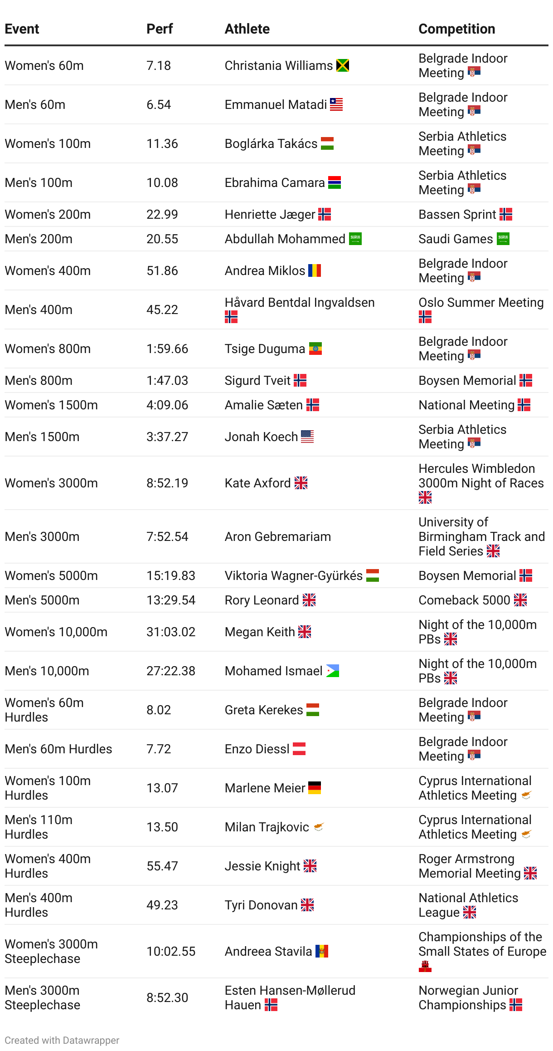553x1051 pixels.
Task: Click the Moldovan flag beside Andreea Stavila
Action: (322, 951)
